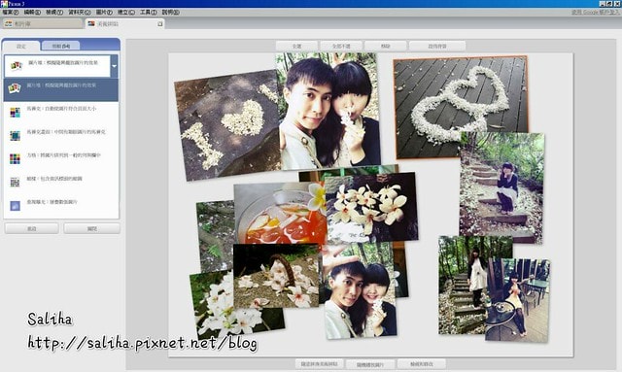The width and height of the screenshot is (622, 372).
Task: Click the Library tab icon
Action: (x=9, y=23)
